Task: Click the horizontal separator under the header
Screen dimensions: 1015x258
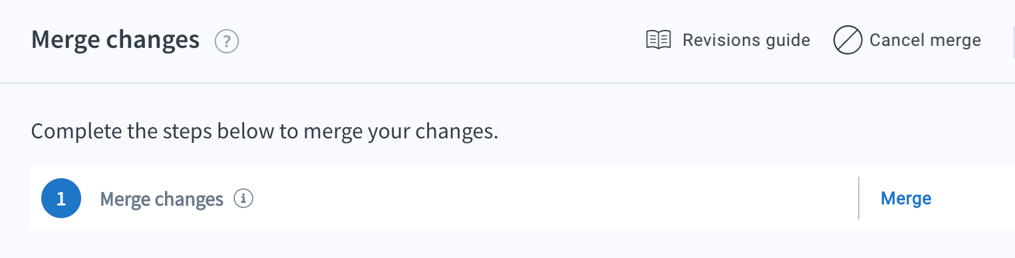Action: tap(507, 83)
